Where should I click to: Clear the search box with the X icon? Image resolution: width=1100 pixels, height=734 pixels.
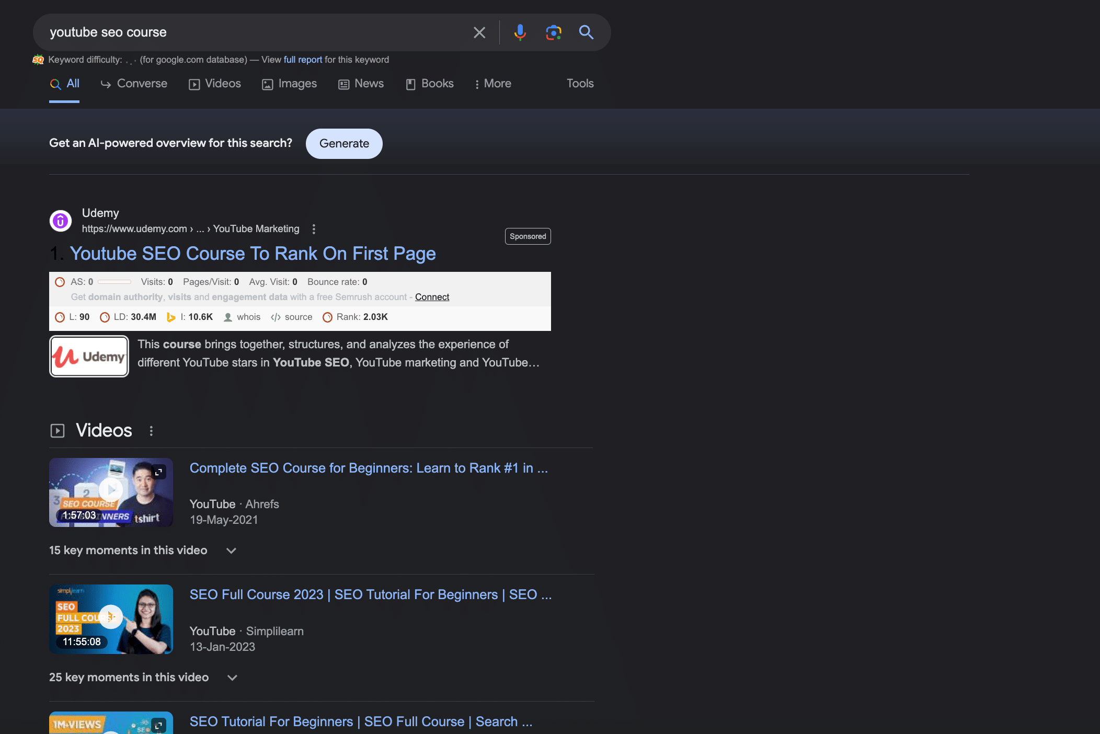tap(479, 32)
